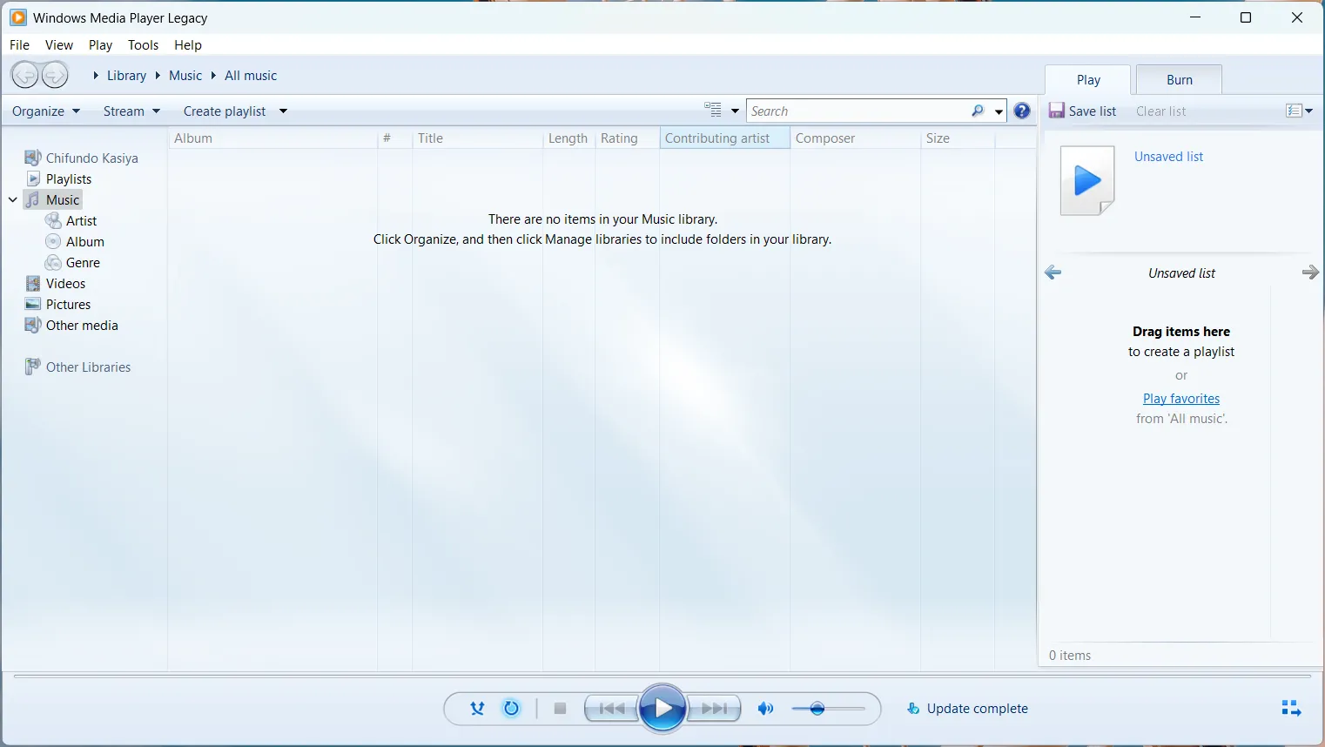Expand the Create playlist arrow
Viewport: 1325px width, 747px height.
point(283,111)
